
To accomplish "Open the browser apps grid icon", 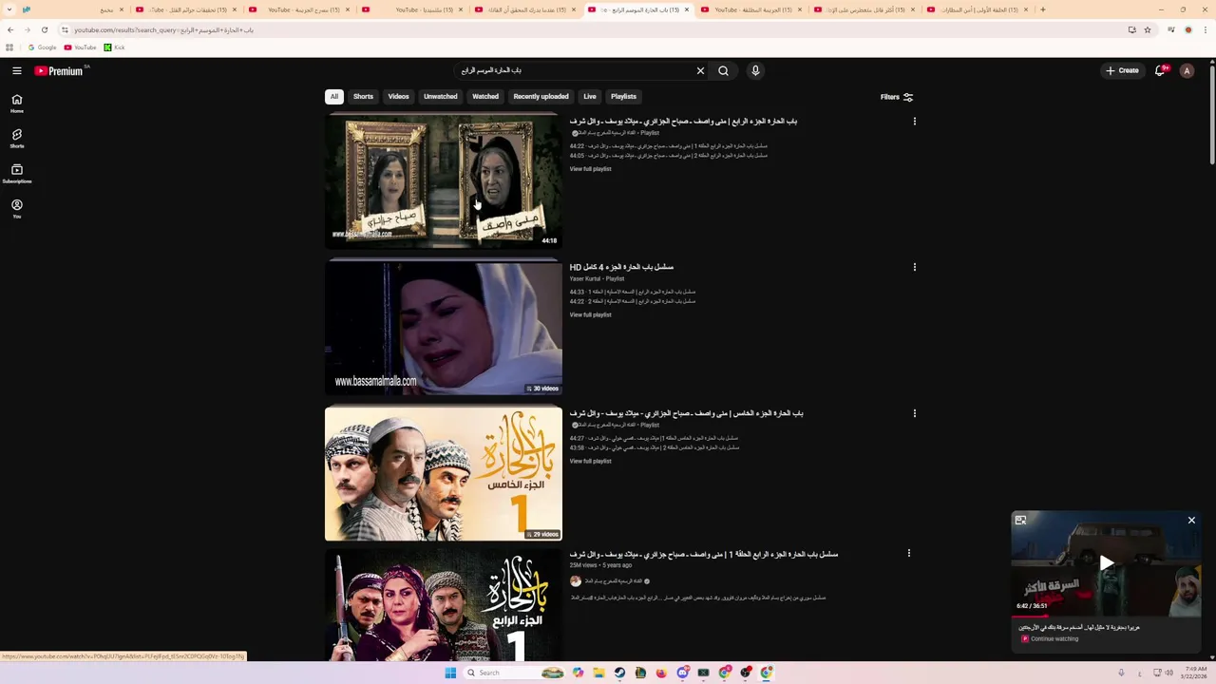I will point(9,47).
